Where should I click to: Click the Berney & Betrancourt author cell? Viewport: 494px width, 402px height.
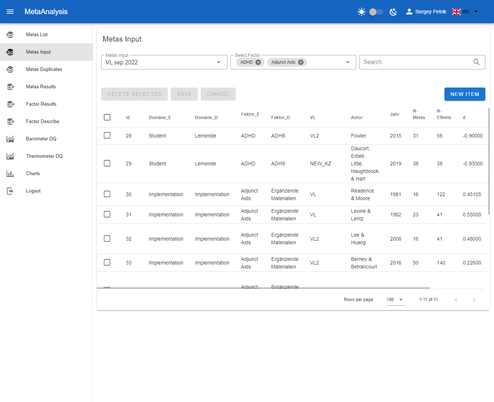click(x=364, y=263)
